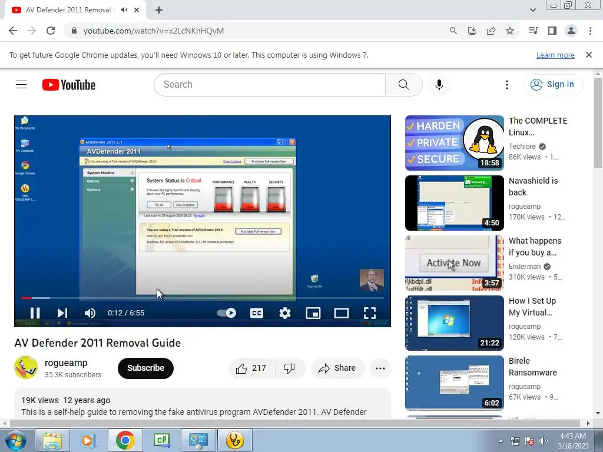
Task: Enable miniplayer mode
Action: [313, 313]
